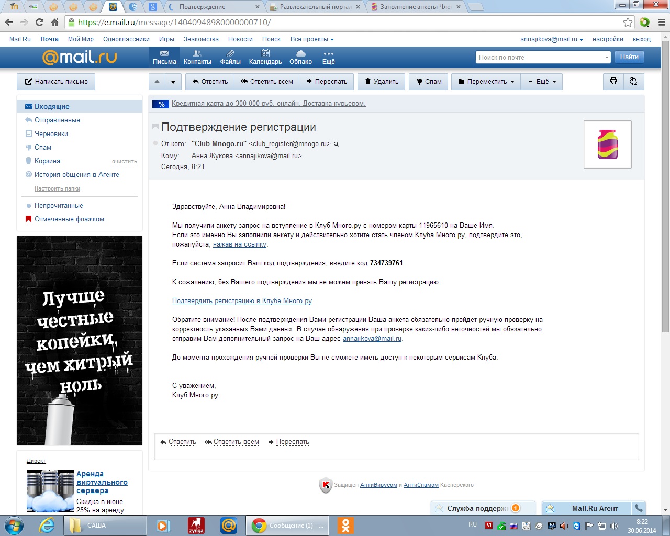Screen dimensions: 670x536
Task: Click the Mail.Ru Agent call icon
Action: 639,508
